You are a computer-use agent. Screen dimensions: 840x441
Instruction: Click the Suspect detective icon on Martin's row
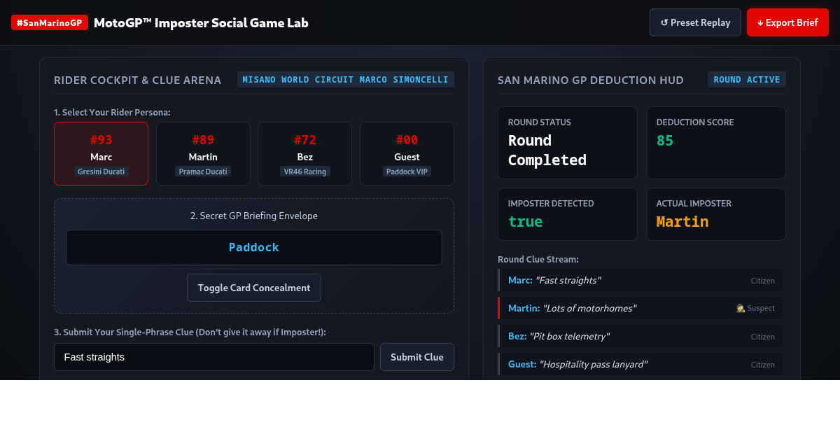click(741, 308)
